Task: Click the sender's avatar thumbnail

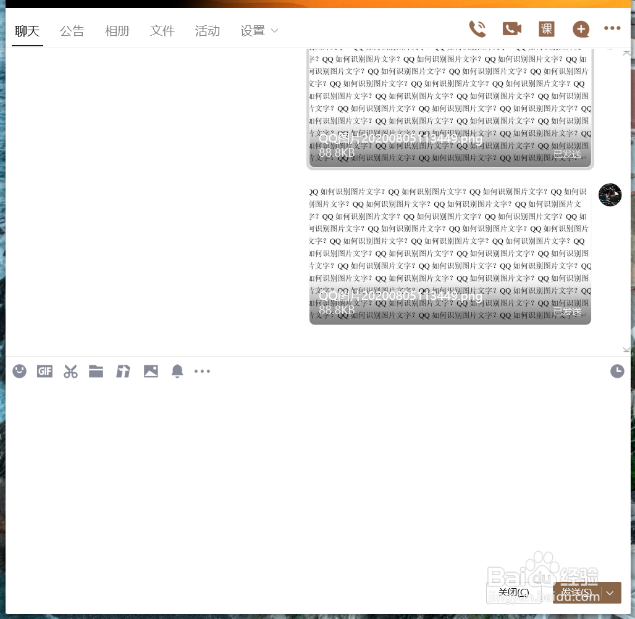Action: pyautogui.click(x=610, y=194)
